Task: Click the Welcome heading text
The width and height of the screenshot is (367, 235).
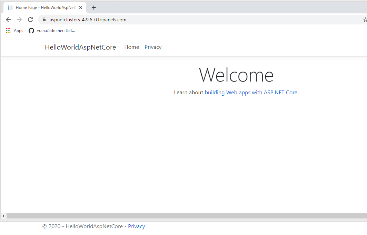Action: (236, 75)
